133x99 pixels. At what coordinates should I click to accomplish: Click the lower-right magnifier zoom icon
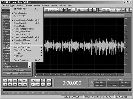click(43, 85)
